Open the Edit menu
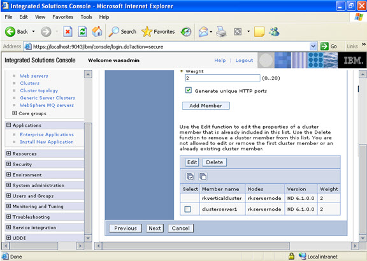Image resolution: width=367 pixels, height=261 pixels. click(x=24, y=17)
